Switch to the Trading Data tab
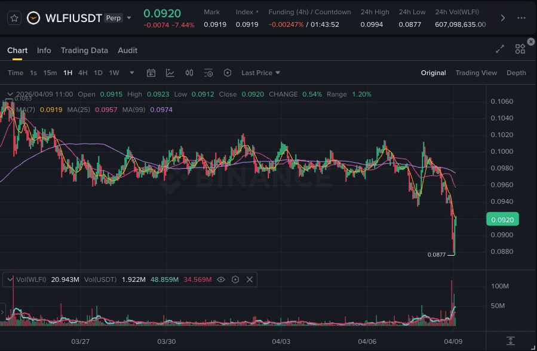Image resolution: width=537 pixels, height=351 pixels. pyautogui.click(x=84, y=51)
